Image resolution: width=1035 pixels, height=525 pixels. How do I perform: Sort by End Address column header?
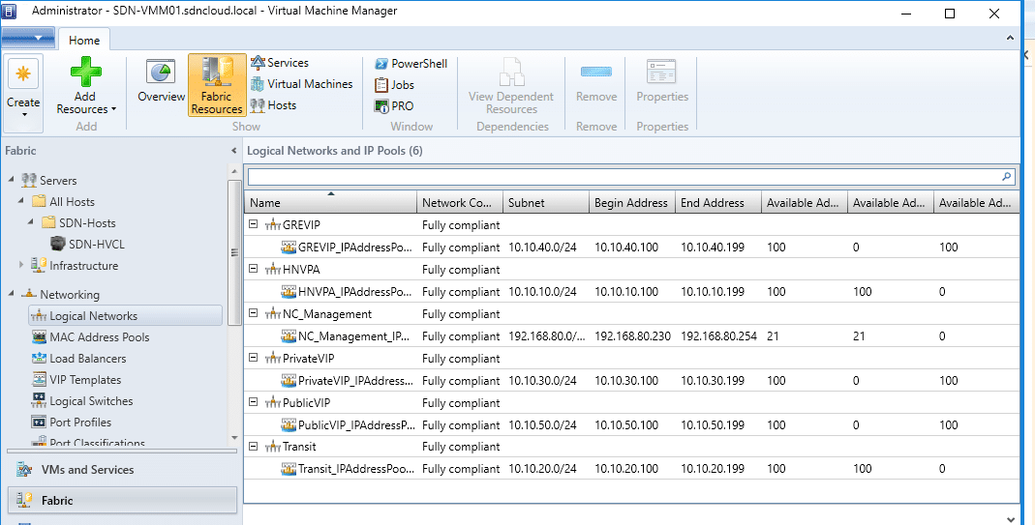[718, 203]
